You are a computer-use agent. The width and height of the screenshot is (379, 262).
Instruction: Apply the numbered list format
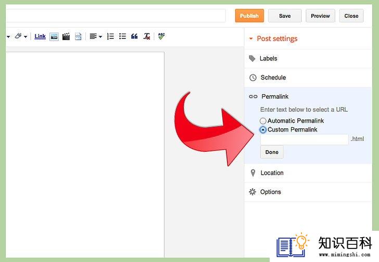coord(110,36)
